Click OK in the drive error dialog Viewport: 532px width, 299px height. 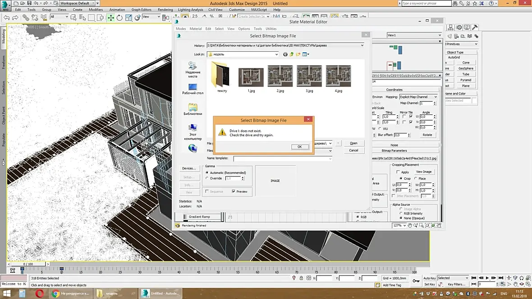click(x=299, y=147)
